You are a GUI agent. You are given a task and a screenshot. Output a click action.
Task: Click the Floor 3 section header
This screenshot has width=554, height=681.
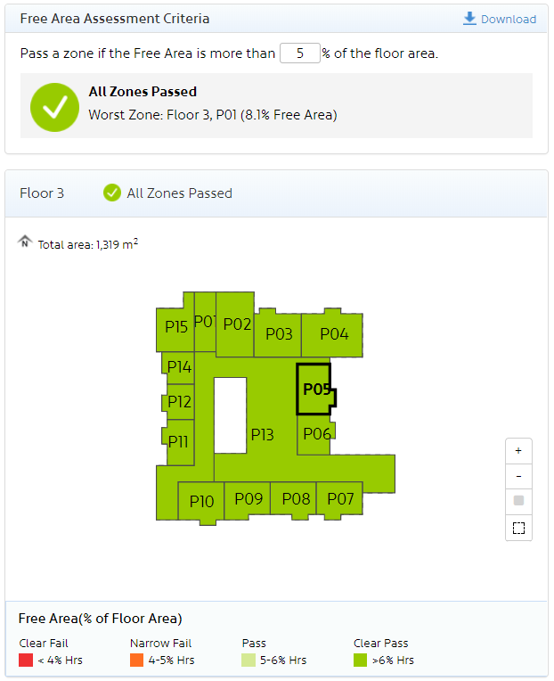click(x=42, y=193)
